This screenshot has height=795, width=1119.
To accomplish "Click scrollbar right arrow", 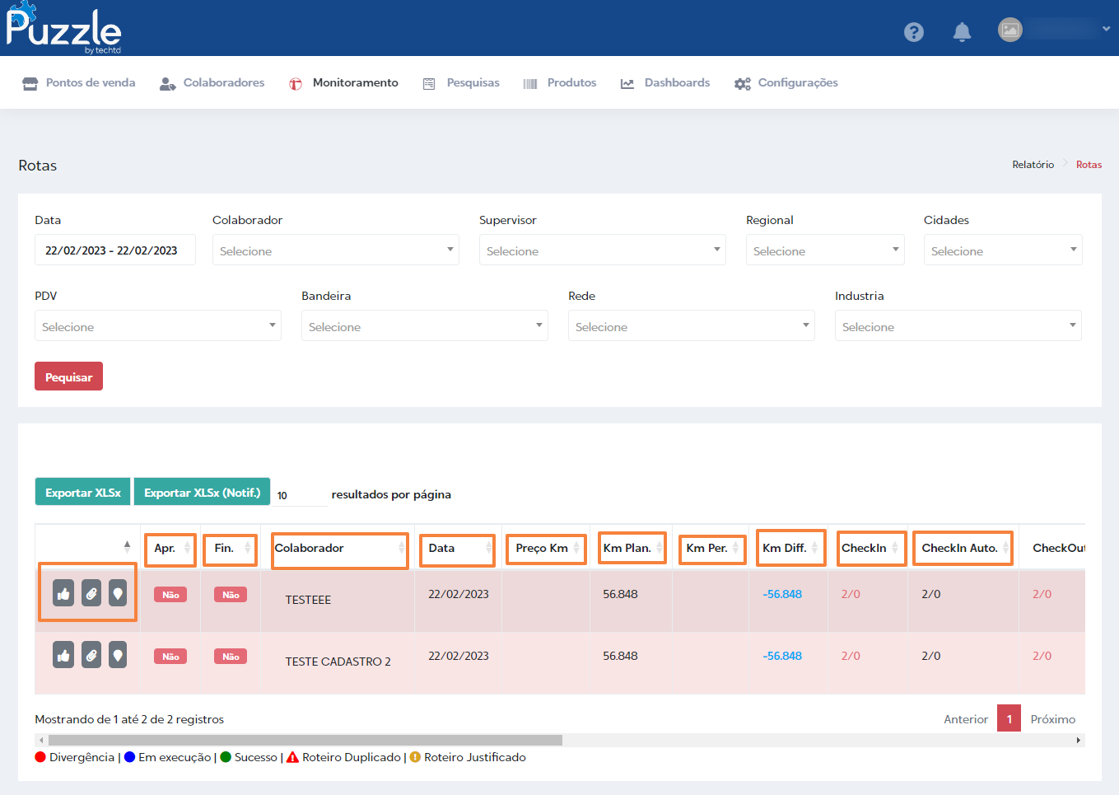I will 1079,741.
